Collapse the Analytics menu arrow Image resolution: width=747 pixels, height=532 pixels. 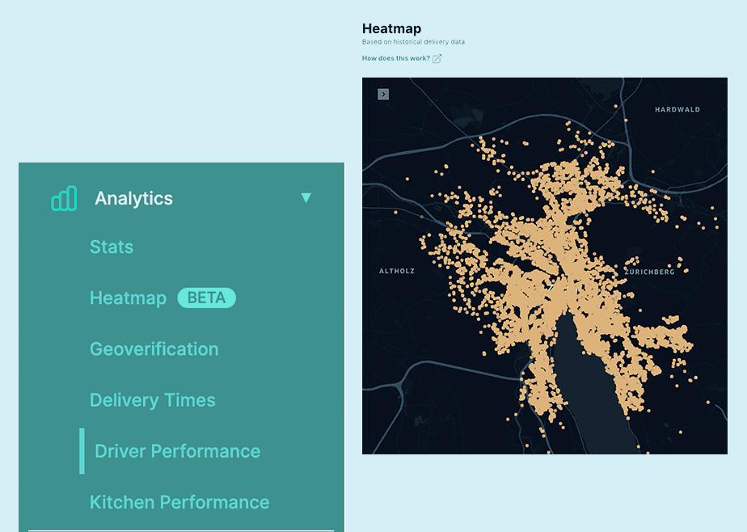(x=306, y=197)
